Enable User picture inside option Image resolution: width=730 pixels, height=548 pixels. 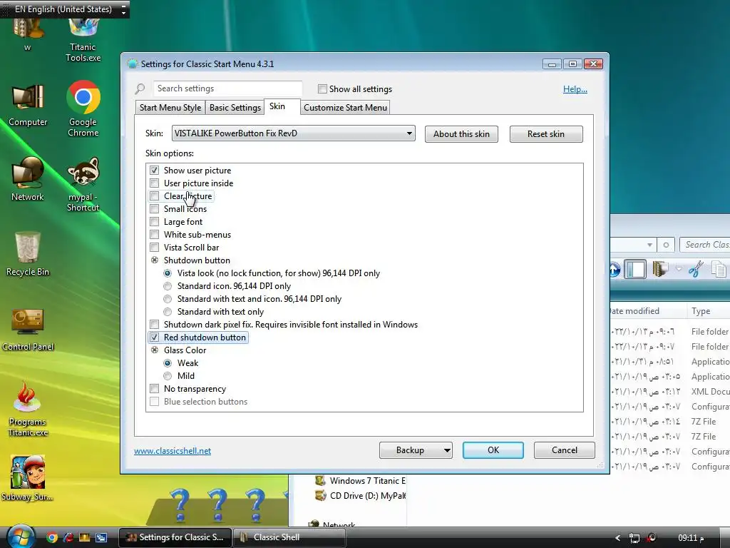coord(154,183)
